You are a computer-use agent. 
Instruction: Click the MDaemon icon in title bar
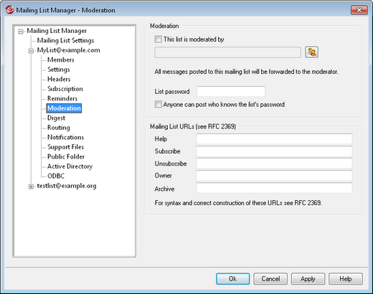pyautogui.click(x=9, y=10)
